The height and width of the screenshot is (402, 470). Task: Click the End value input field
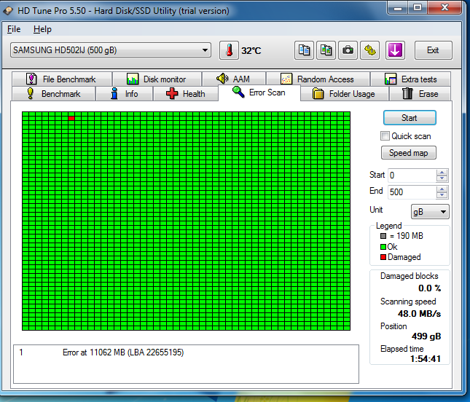click(412, 192)
